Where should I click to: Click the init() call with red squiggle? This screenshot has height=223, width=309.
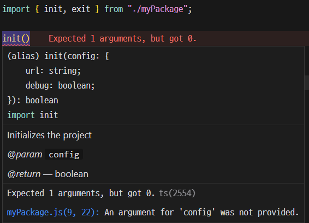point(16,38)
